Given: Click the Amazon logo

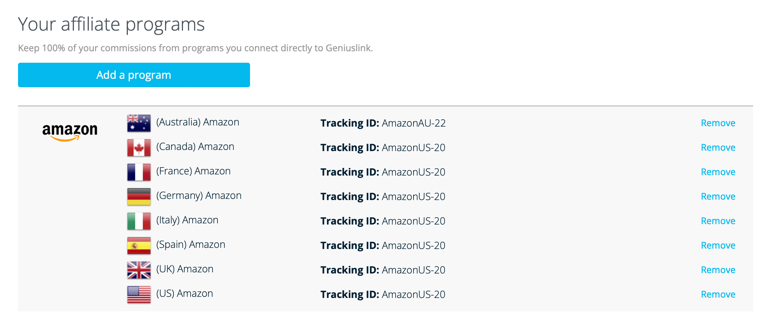Looking at the screenshot, I should click(70, 130).
